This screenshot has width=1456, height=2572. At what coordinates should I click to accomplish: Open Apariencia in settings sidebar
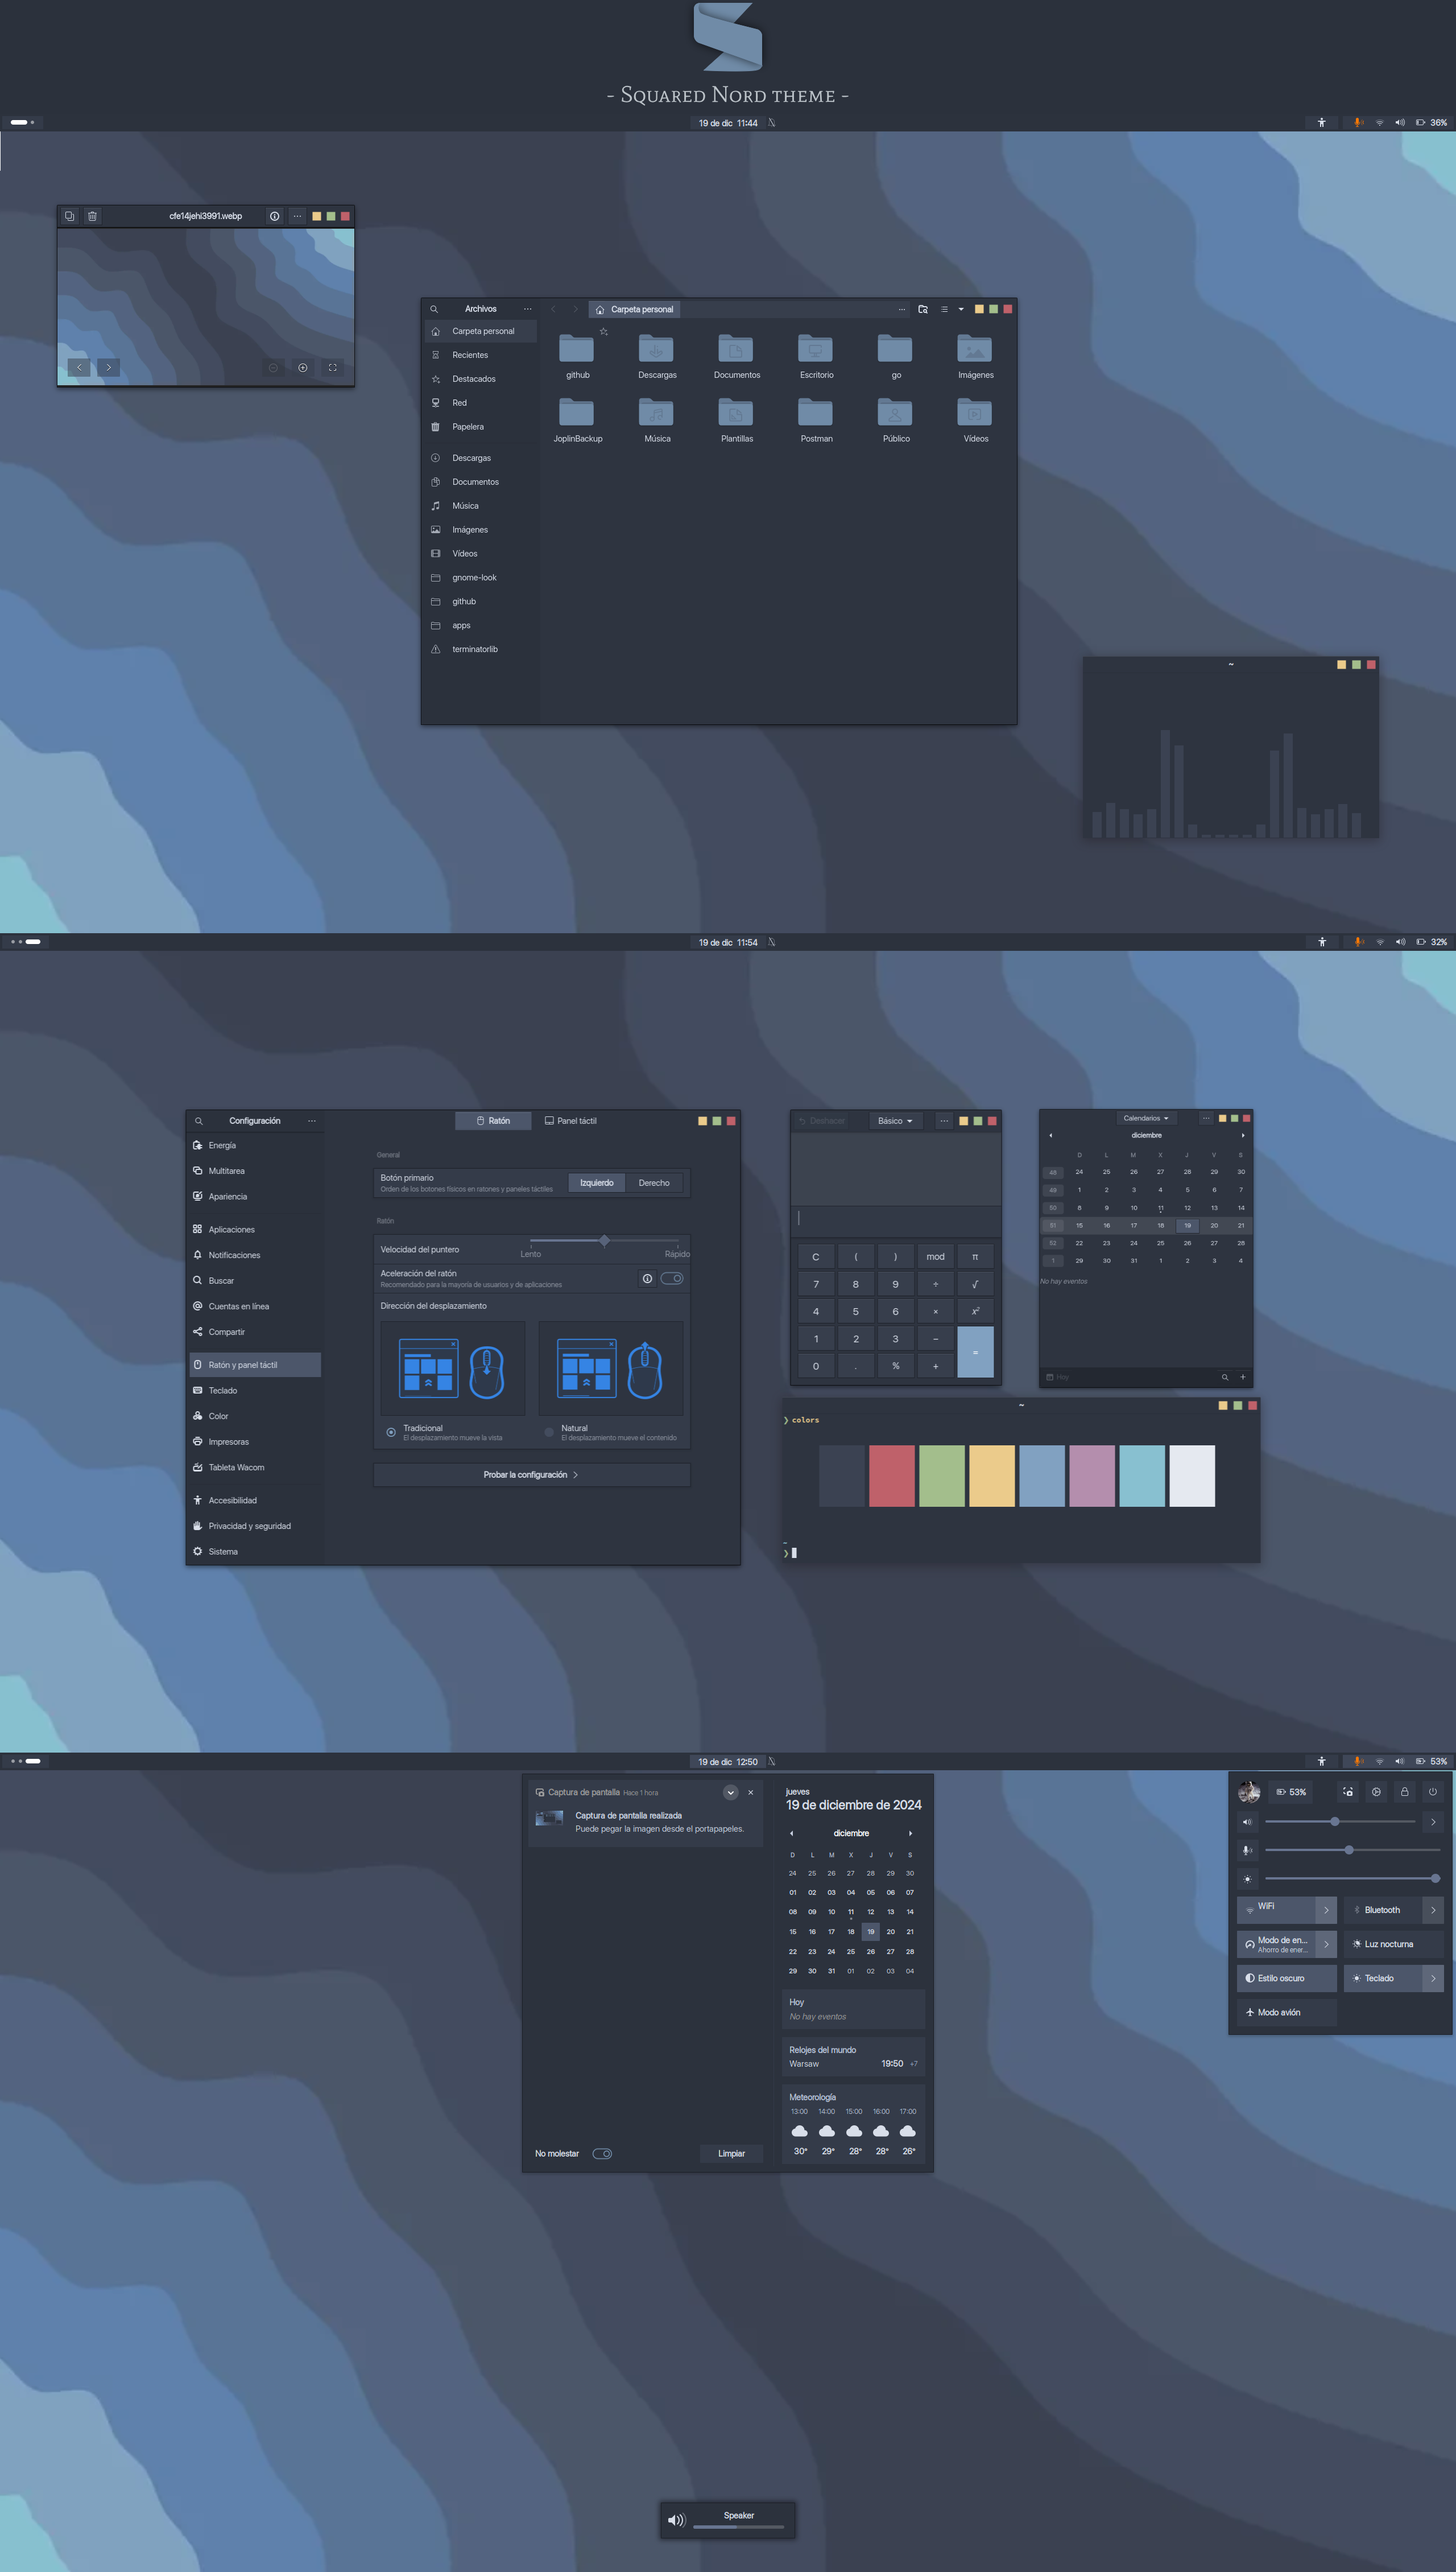point(255,1197)
